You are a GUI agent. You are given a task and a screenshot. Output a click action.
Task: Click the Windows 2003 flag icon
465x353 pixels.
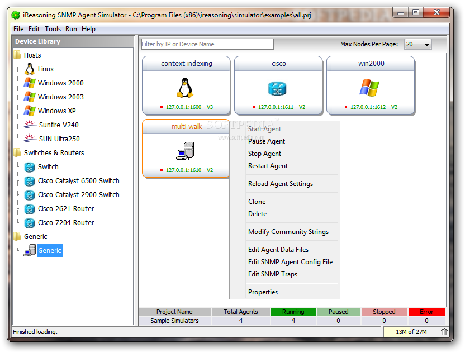(30, 97)
